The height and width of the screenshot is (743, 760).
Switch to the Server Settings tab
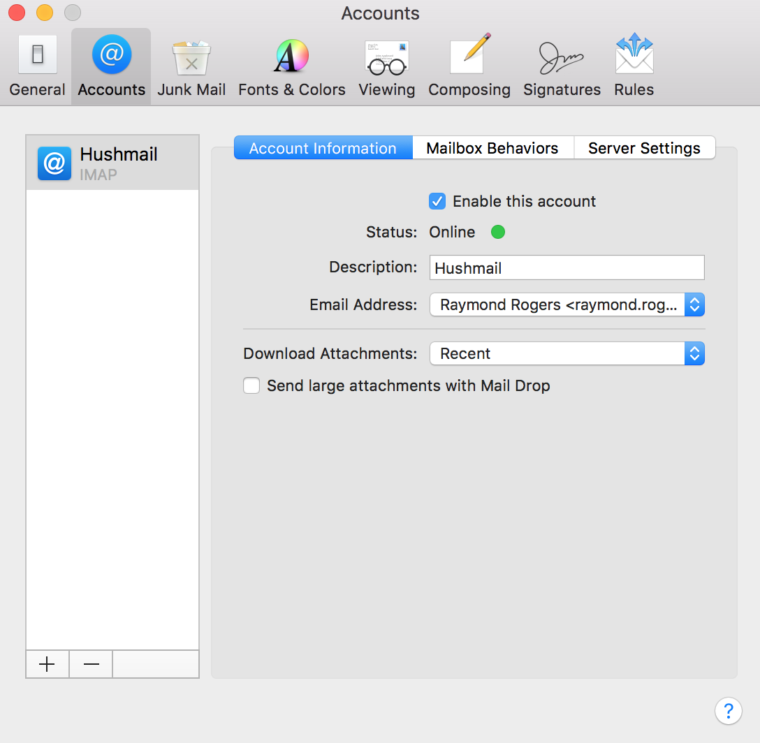[x=644, y=148]
